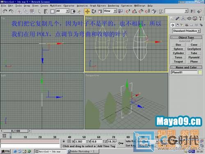205x154 pixels.
Task: Click the Plane01 object color swatch
Action: pyautogui.click(x=200, y=72)
